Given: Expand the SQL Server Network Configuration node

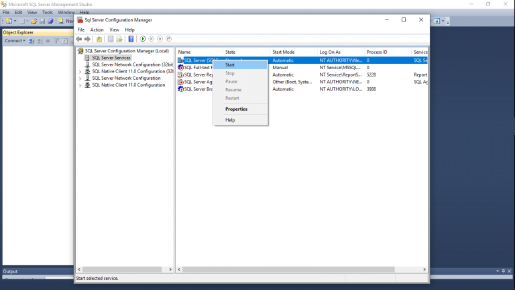Looking at the screenshot, I should coord(80,78).
